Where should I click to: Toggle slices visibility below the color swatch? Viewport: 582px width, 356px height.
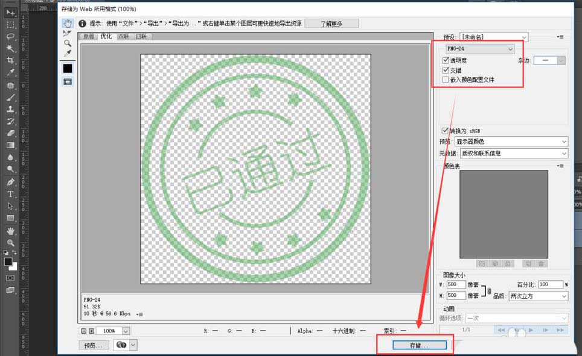click(68, 83)
